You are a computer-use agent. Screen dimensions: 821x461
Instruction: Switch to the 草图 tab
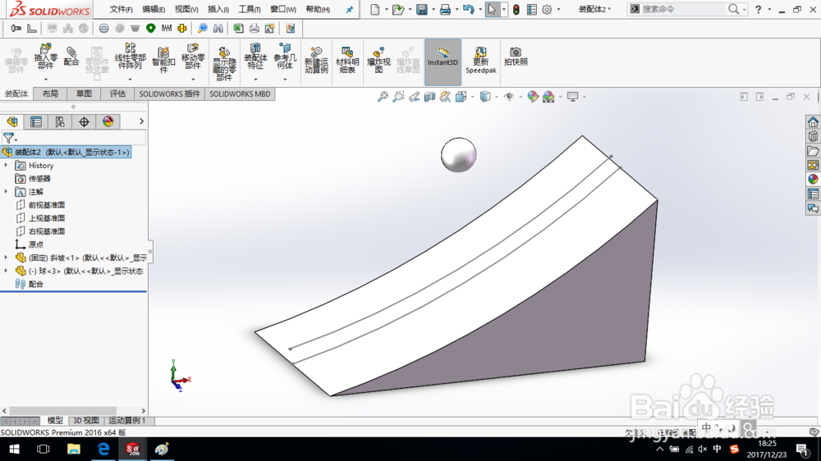click(84, 94)
